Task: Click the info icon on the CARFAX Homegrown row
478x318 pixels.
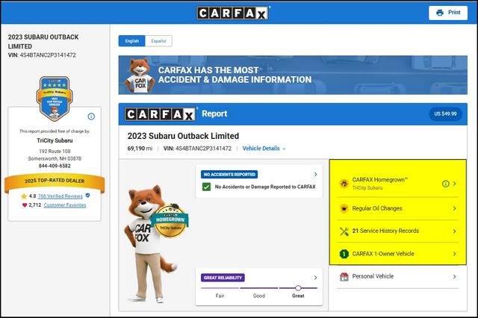Action: coord(446,184)
